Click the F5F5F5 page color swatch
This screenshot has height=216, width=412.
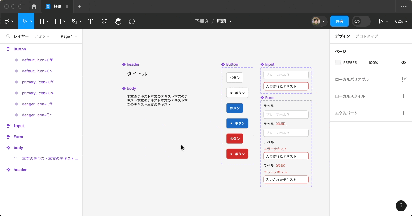click(338, 63)
